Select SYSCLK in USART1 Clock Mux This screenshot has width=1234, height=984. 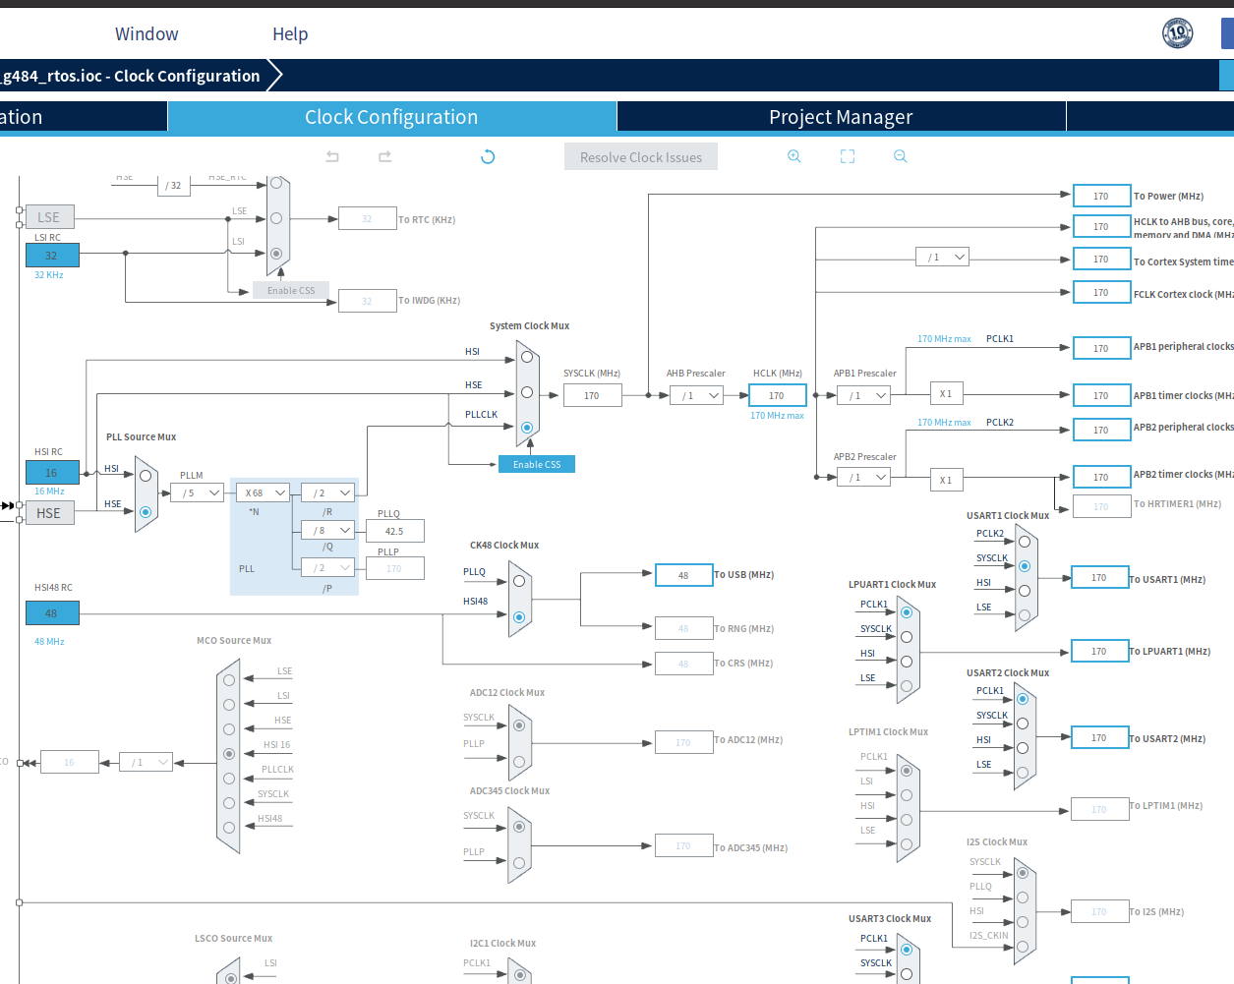coord(1025,566)
